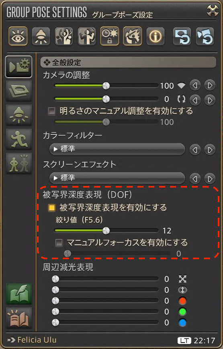Click the orange open book icon
Image resolution: width=223 pixels, height=349 pixels.
pyautogui.click(x=19, y=318)
